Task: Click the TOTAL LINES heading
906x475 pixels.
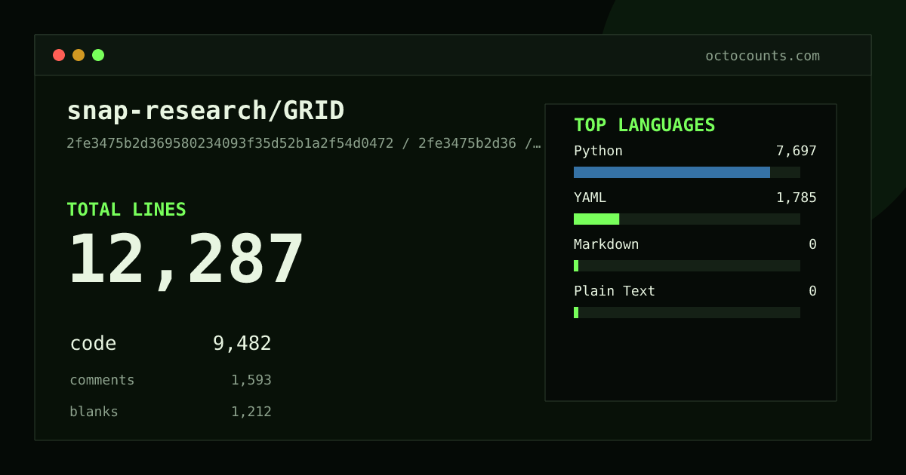Action: point(126,210)
